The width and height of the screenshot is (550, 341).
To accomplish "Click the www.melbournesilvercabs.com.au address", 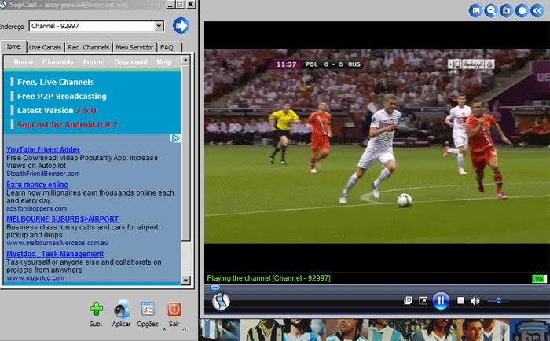I will [x=57, y=243].
